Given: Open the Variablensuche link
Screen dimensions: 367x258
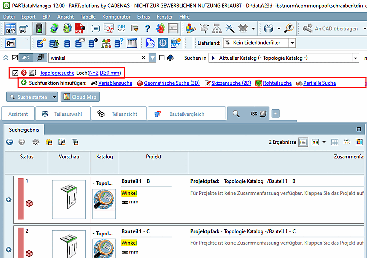Looking at the screenshot, I should point(115,83).
